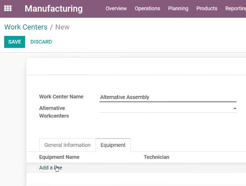Screen dimensions: 246x186
Task: Click the Work Center Name label
Action: coord(61,97)
